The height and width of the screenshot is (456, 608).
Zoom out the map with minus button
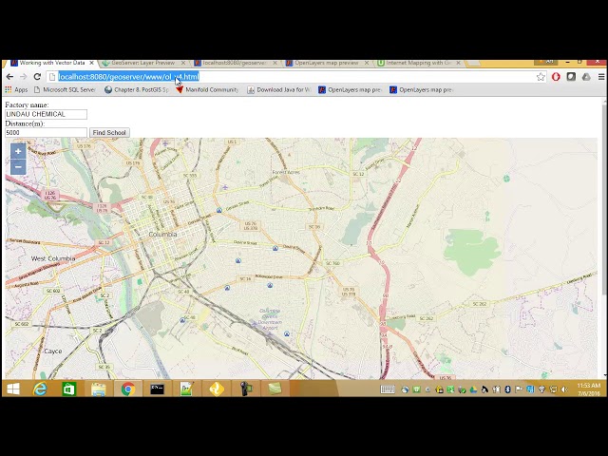(x=18, y=167)
